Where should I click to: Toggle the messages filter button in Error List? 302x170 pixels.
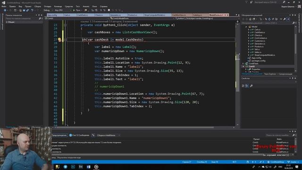pos(79,136)
